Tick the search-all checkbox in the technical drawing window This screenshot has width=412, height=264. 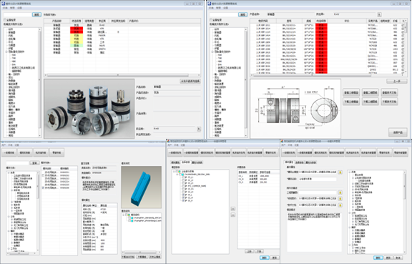coord(211,20)
